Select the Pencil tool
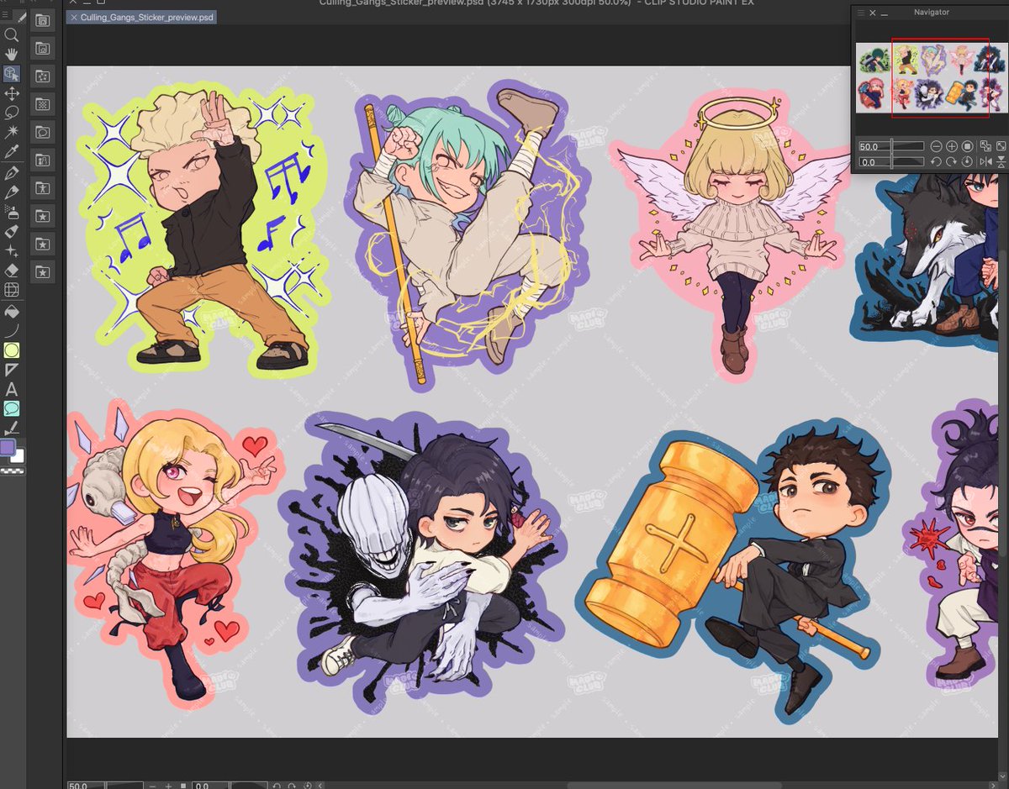 click(x=11, y=192)
